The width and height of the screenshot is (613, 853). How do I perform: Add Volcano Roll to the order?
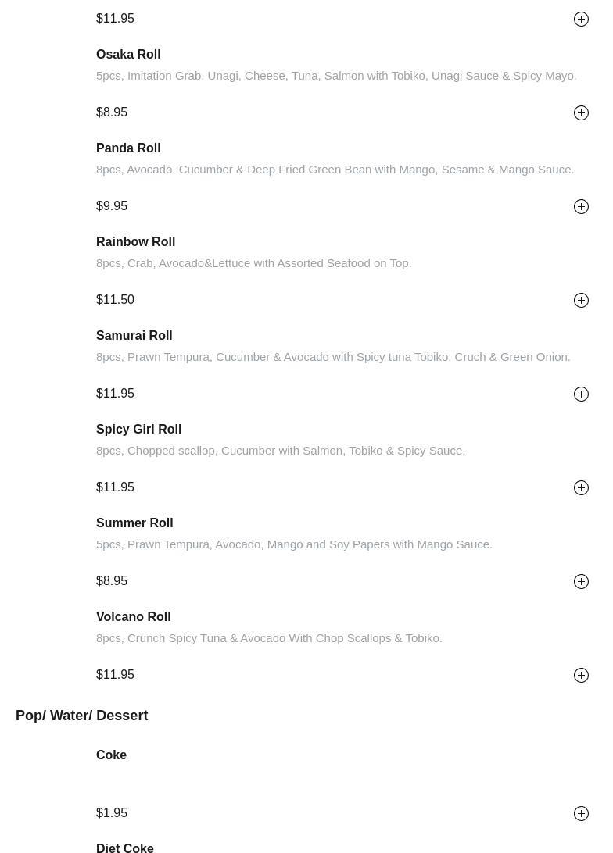point(581,675)
